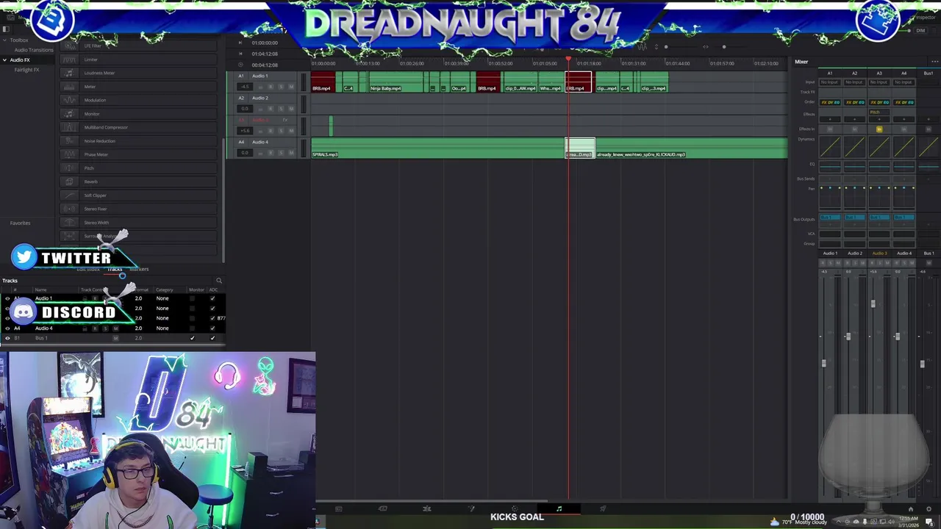The image size is (941, 529).
Task: Select the Pitch effect icon
Action: [69, 168]
